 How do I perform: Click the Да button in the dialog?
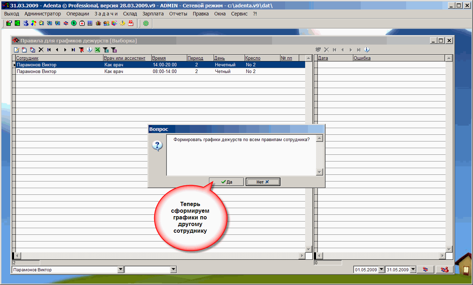click(226, 182)
